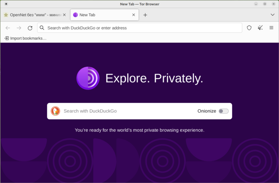
Task: Open the window menu button in titlebar
Action: pyautogui.click(x=6, y=4)
